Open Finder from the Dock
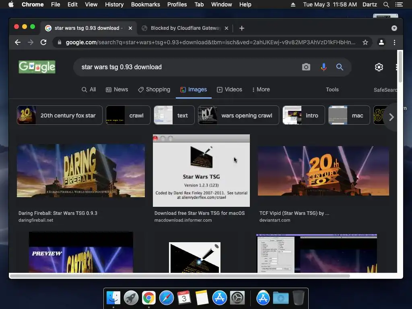This screenshot has width=412, height=309. 113,298
